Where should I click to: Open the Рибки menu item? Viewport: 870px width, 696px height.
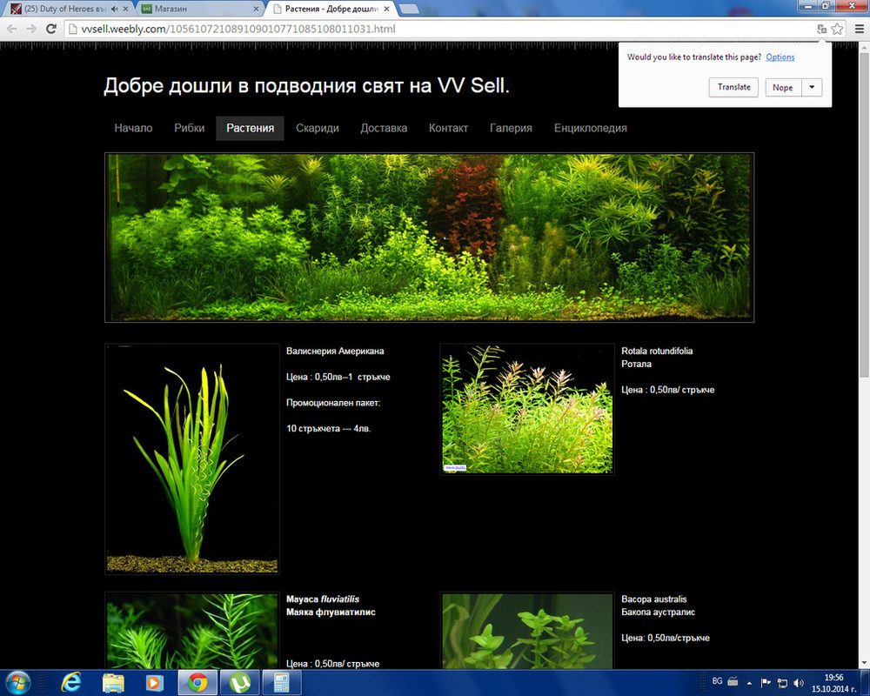pyautogui.click(x=189, y=128)
